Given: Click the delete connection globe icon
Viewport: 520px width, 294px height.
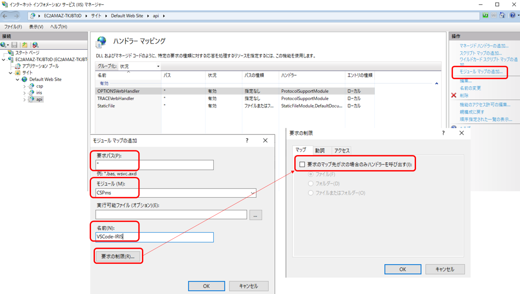Looking at the screenshot, I should tap(35, 45).
